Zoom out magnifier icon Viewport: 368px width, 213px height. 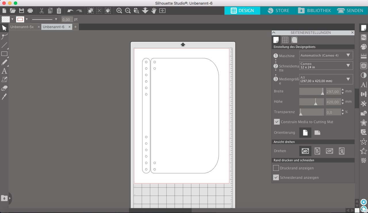point(128,11)
